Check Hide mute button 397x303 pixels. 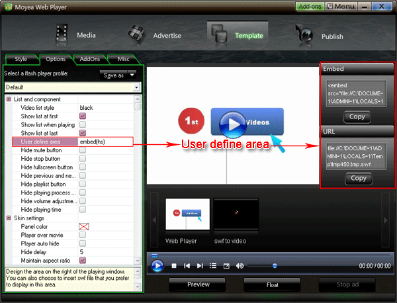83,150
